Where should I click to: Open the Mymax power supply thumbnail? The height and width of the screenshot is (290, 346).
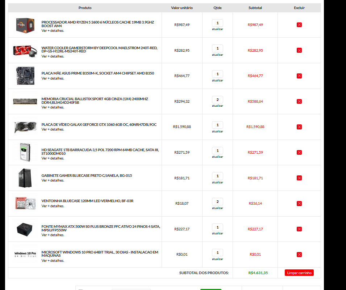pyautogui.click(x=25, y=229)
